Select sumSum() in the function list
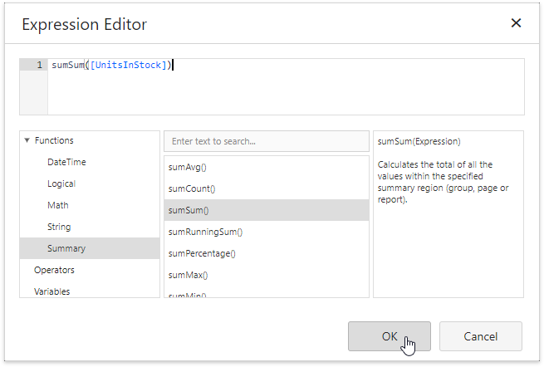Viewport: 544px width, 367px height. [x=189, y=210]
